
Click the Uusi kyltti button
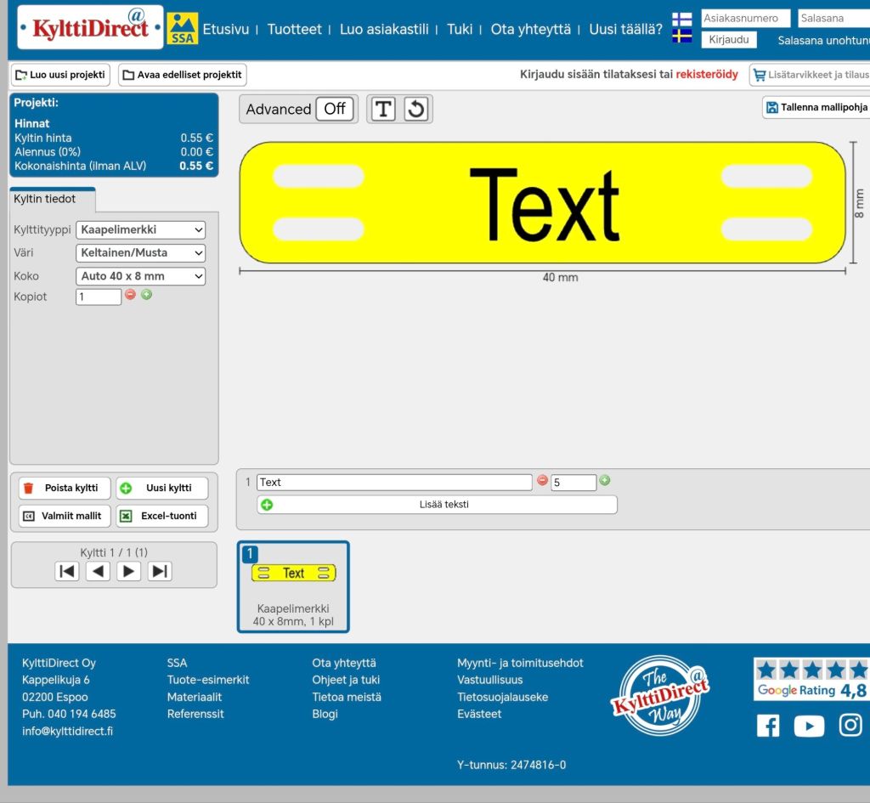[161, 488]
